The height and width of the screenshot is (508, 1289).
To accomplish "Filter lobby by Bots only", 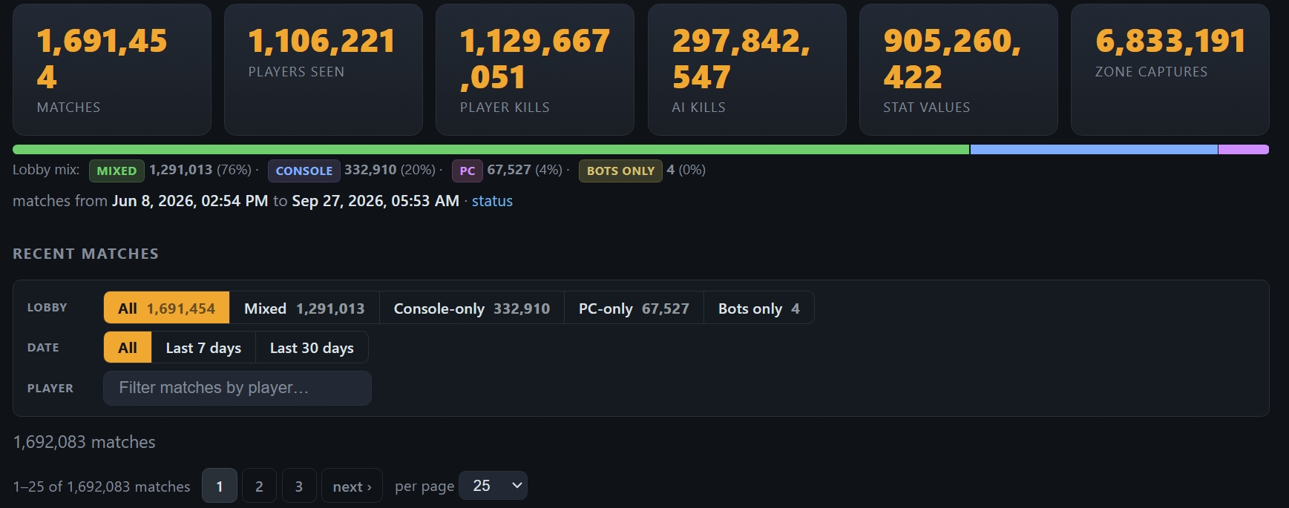I will pos(758,308).
